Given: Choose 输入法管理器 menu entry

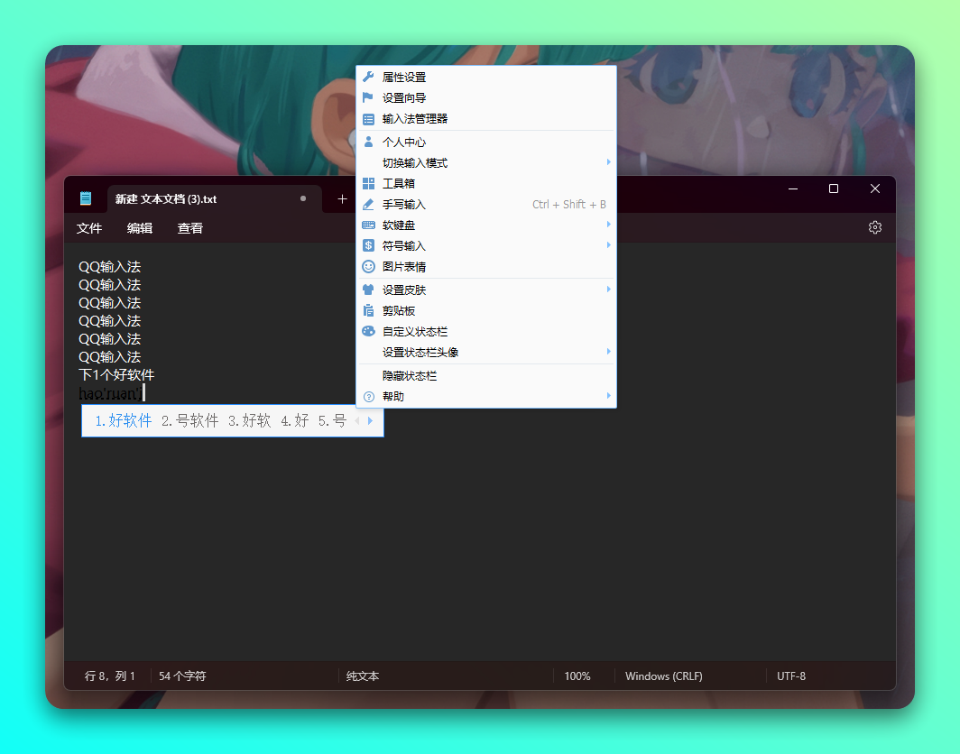Looking at the screenshot, I should [x=486, y=119].
